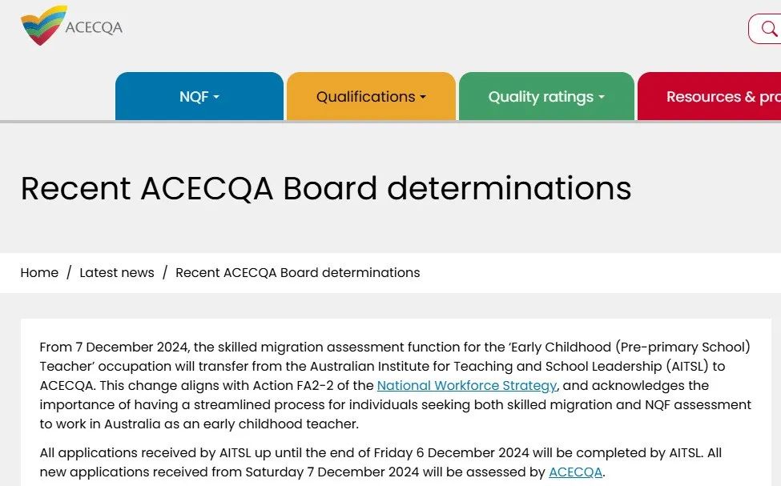Follow the National Workforce Strategy link
The height and width of the screenshot is (486, 781).
click(467, 385)
